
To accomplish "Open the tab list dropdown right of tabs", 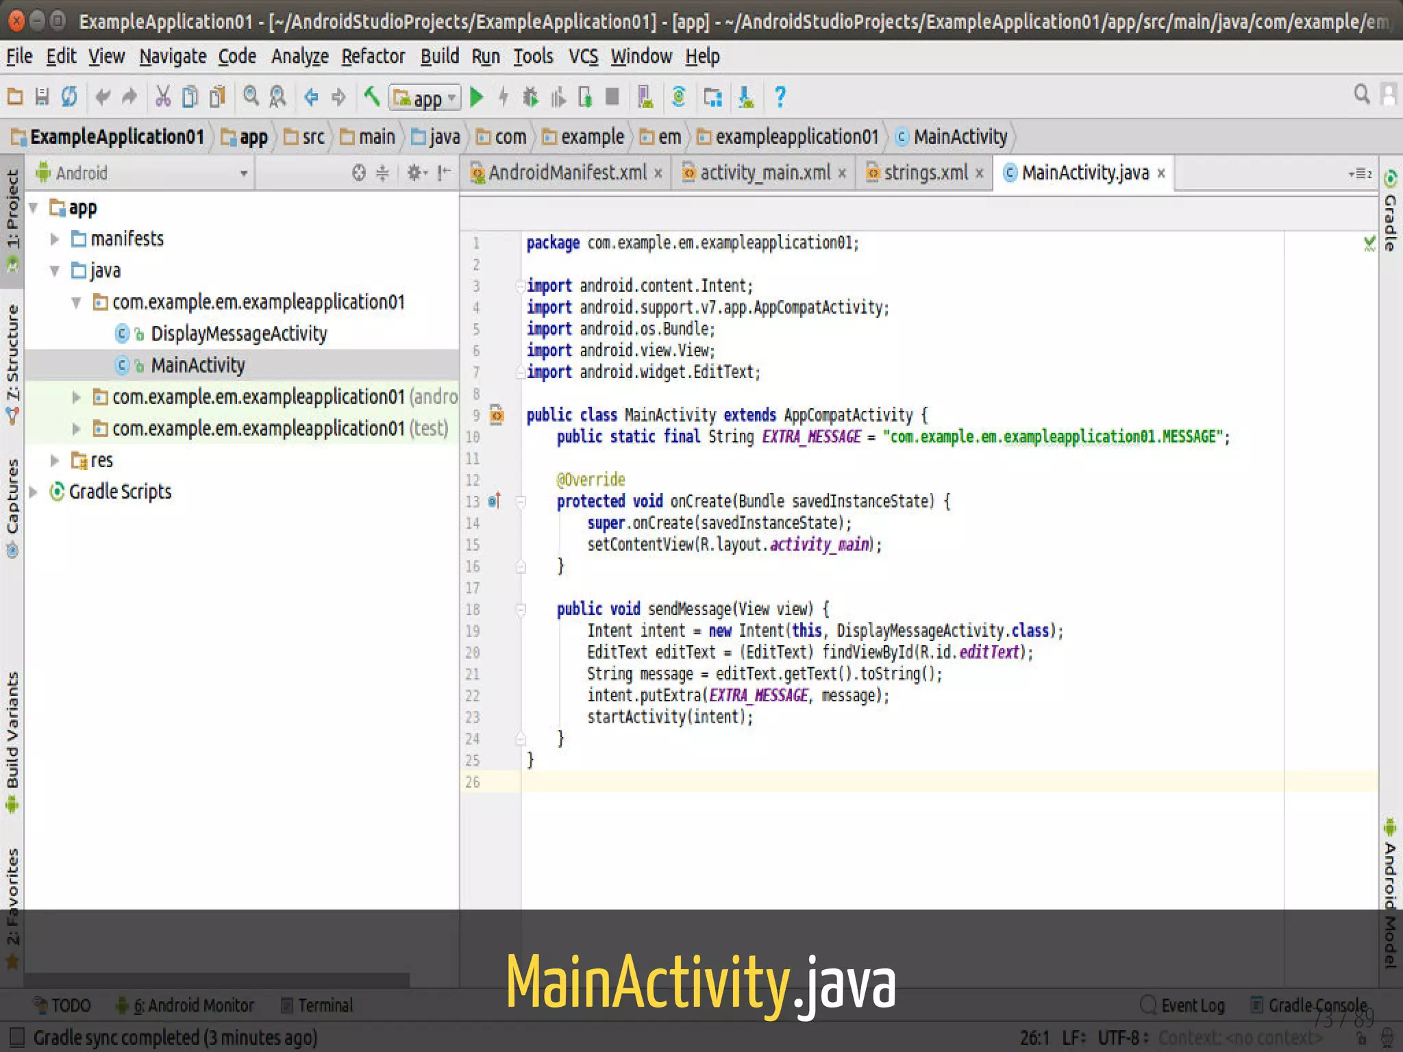I will (1360, 173).
